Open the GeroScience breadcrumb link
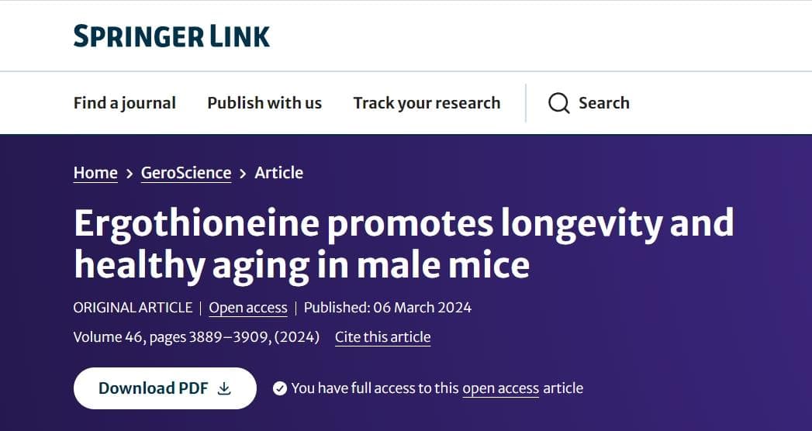The height and width of the screenshot is (431, 812). [186, 173]
